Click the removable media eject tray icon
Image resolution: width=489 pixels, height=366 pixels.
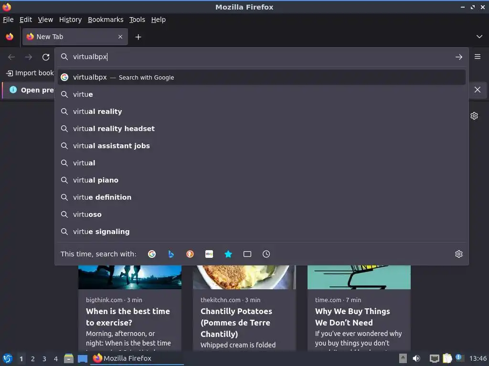pyautogui.click(x=403, y=358)
